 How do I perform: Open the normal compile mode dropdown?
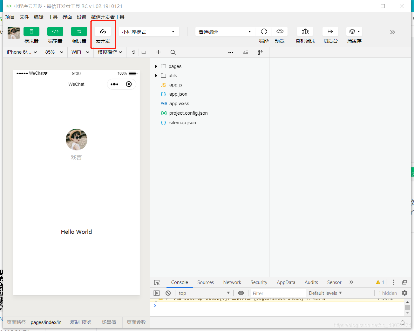(225, 32)
